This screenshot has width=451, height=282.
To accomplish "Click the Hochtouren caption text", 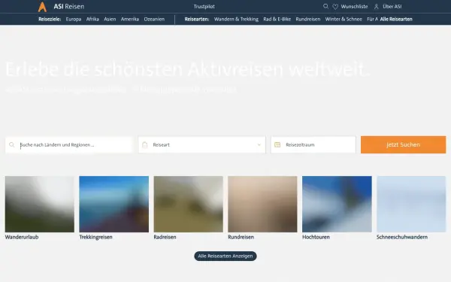I will 316,237.
